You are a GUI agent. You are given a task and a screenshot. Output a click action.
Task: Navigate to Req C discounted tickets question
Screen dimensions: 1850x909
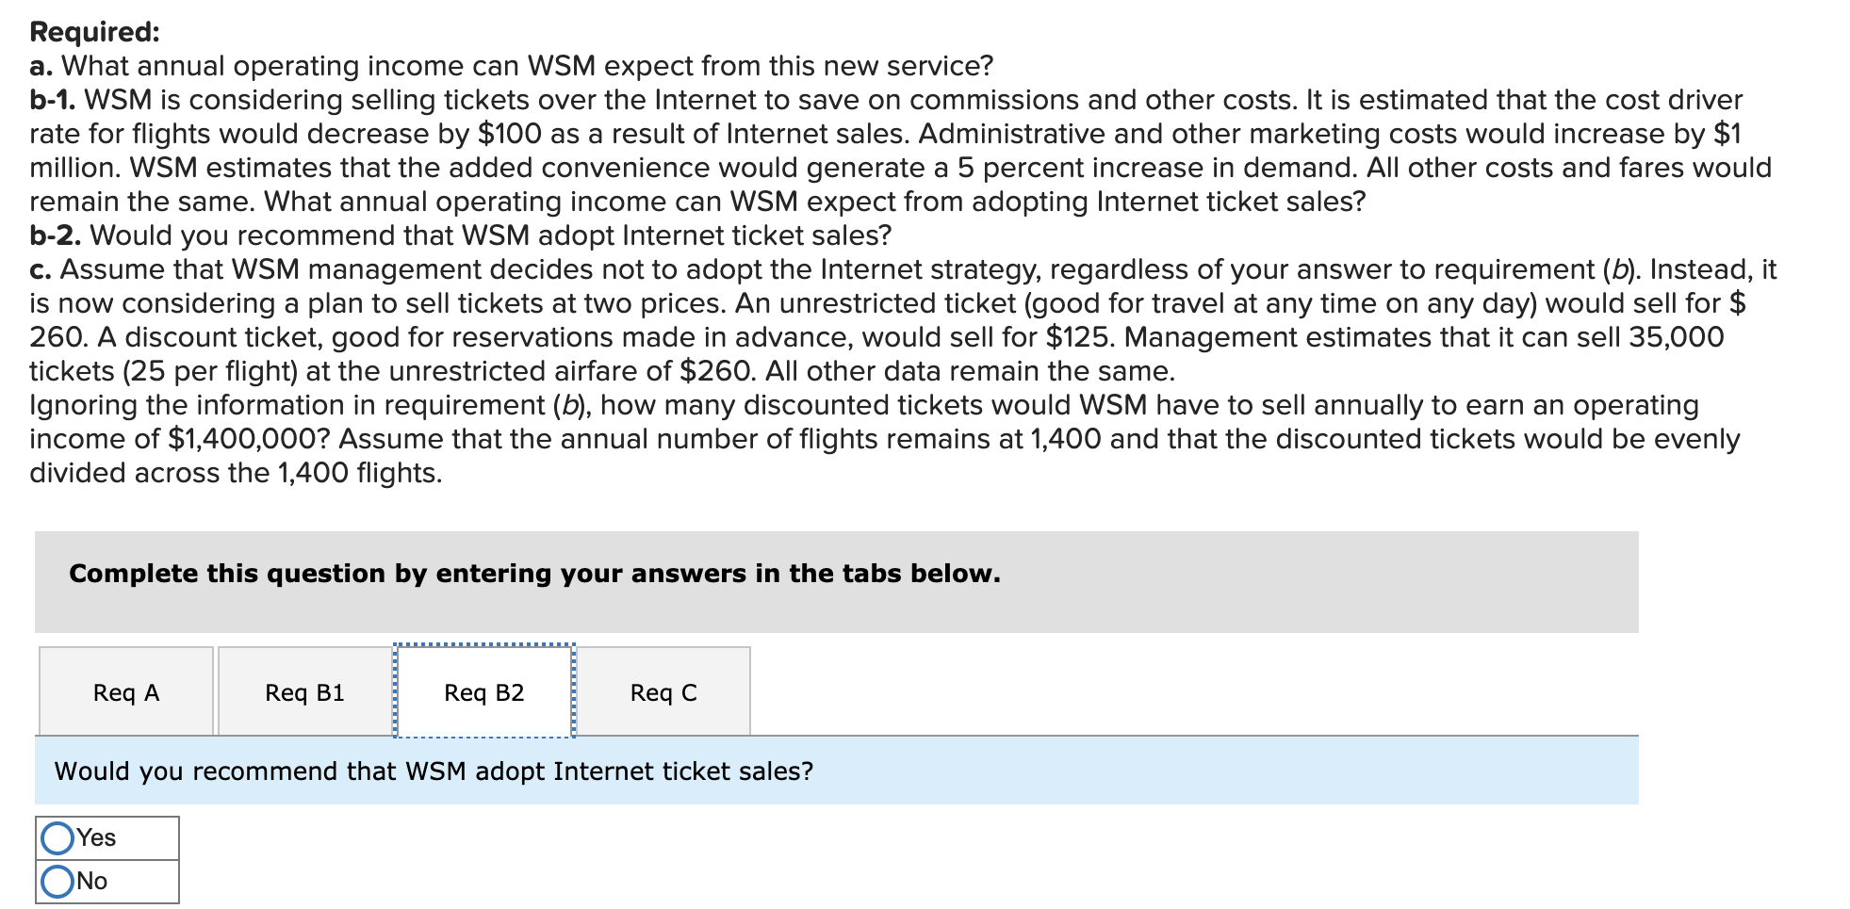coord(663,692)
